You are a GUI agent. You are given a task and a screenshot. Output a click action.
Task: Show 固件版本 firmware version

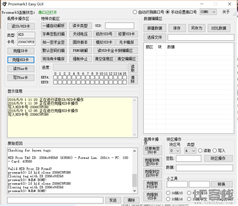80,42
